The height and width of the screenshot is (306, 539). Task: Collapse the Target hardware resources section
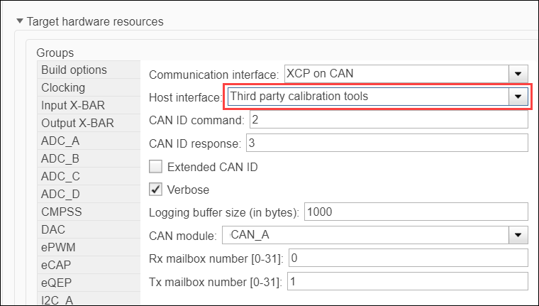(20, 21)
